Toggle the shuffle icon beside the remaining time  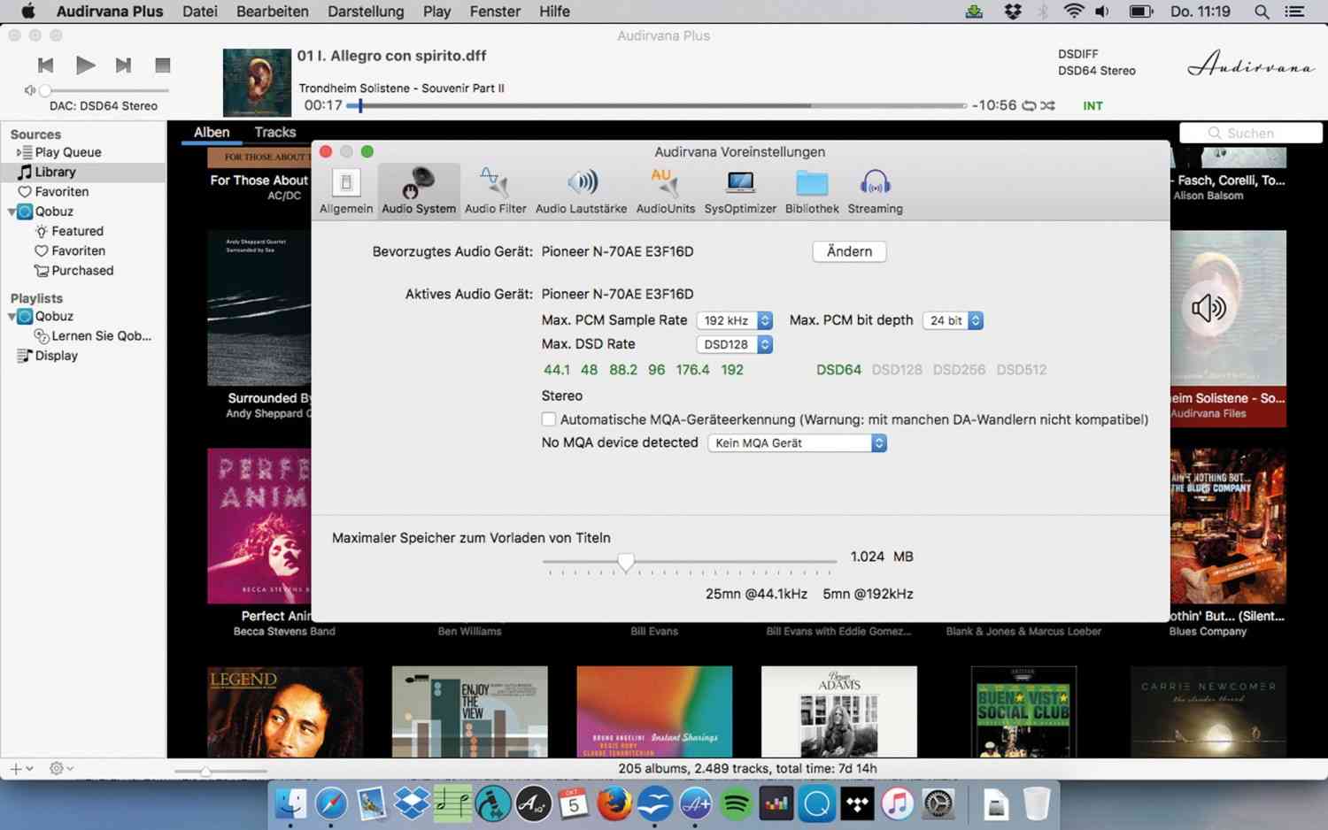point(1048,105)
